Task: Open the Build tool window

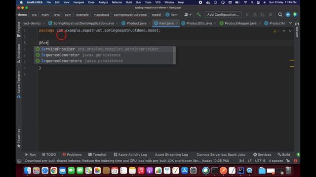Action: click(x=284, y=154)
